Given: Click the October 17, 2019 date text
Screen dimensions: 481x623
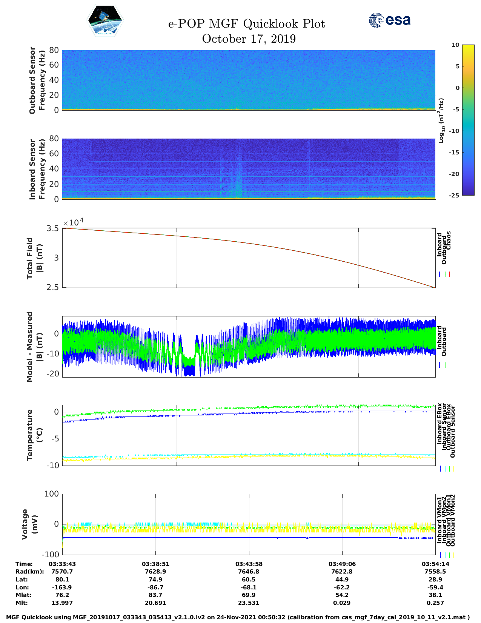Looking at the screenshot, I should [x=249, y=39].
